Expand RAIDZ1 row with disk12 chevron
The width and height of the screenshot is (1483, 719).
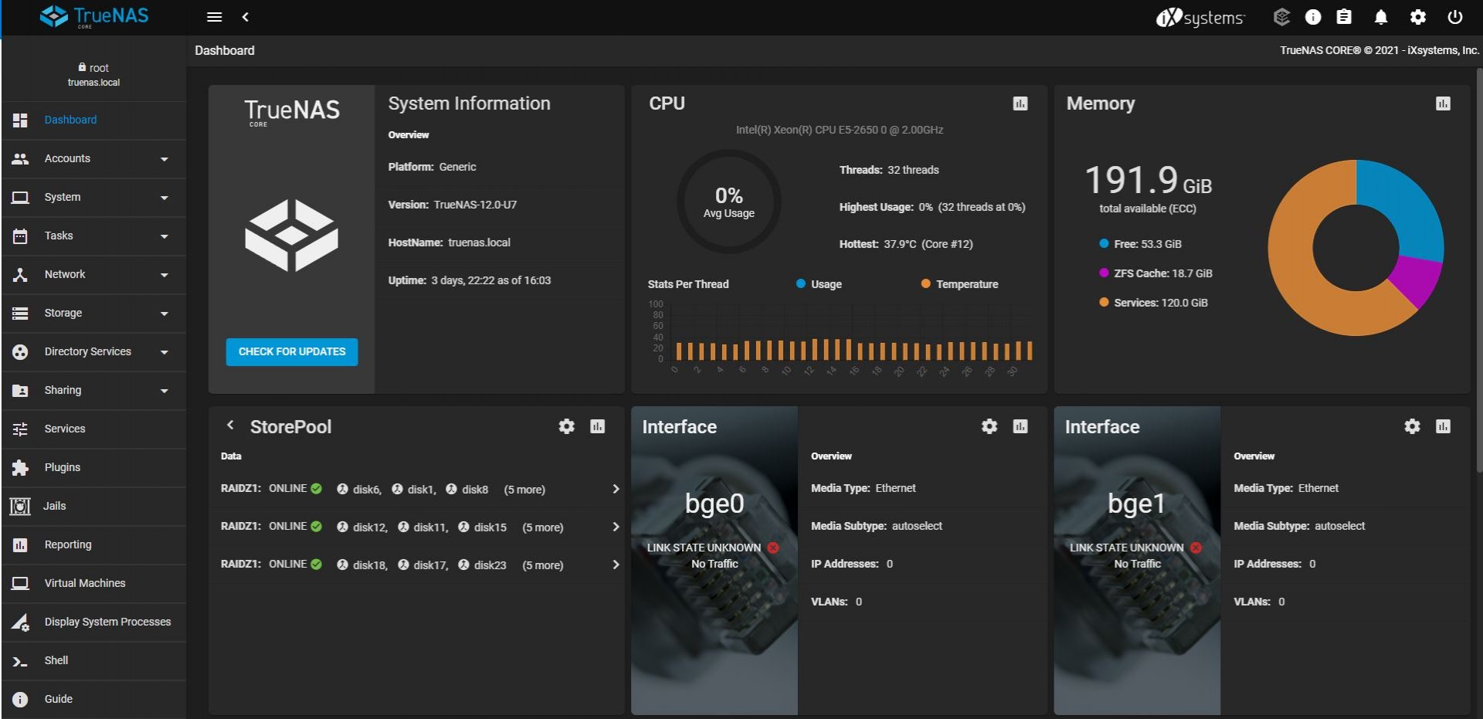tap(616, 527)
